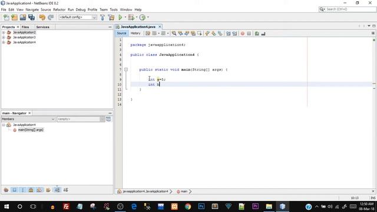
Task: Click the Profile Project icon
Action: click(x=143, y=17)
